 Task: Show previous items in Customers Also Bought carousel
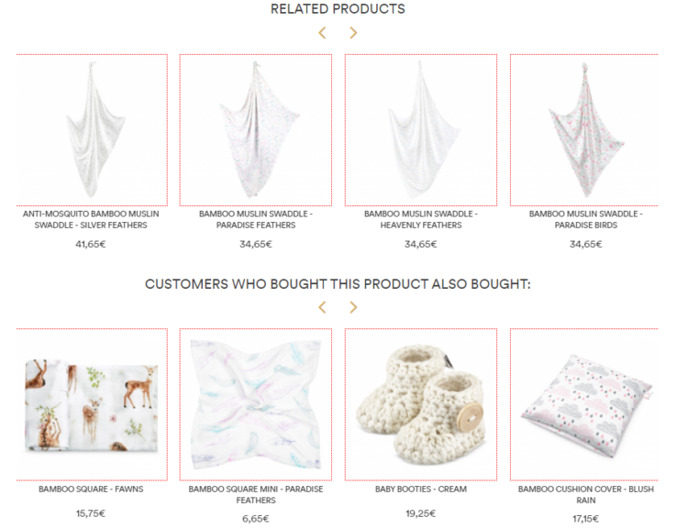click(323, 307)
